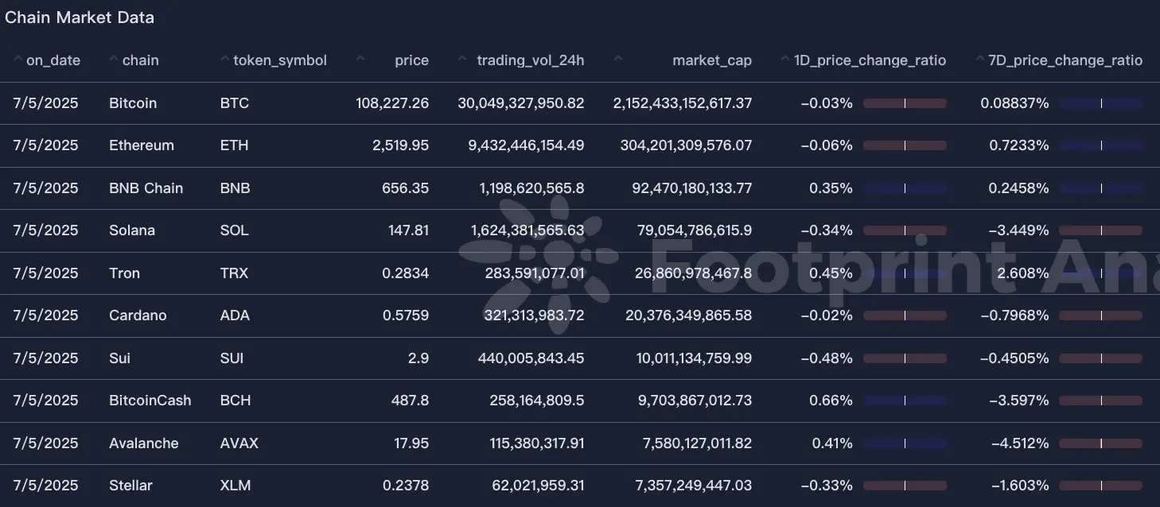
Task: Sort by trading_vol_24h value
Action: point(461,59)
